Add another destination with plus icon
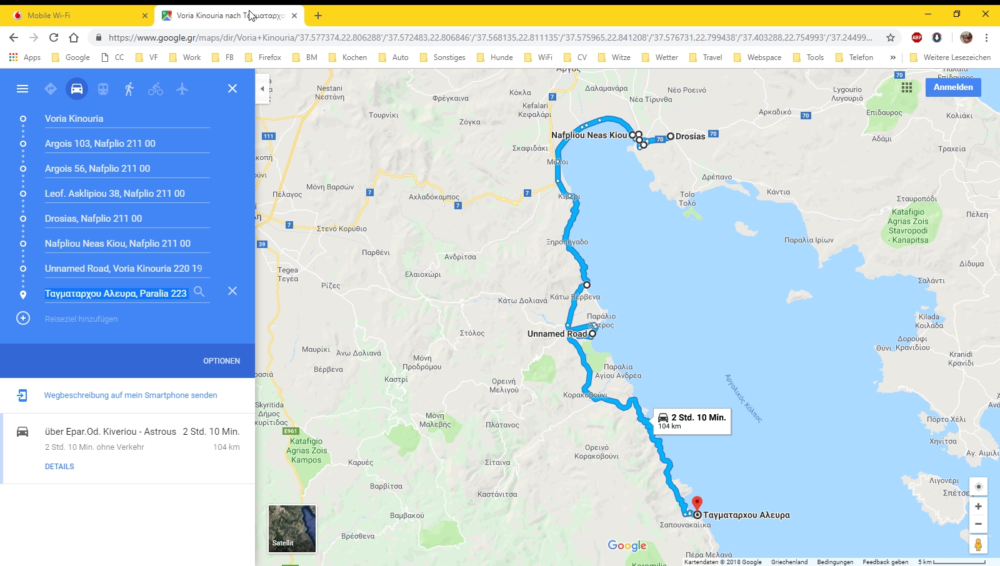 pos(23,319)
